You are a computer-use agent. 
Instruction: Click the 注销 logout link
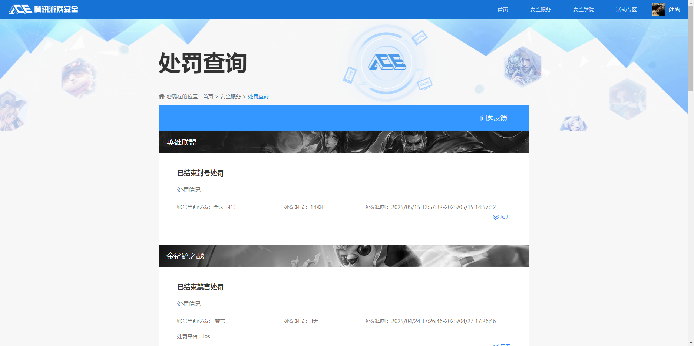pos(674,10)
